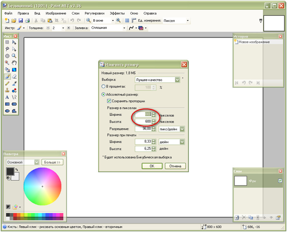The image size is (287, 232).
Task: Open the 'Изображение' menu
Action: 56,13
